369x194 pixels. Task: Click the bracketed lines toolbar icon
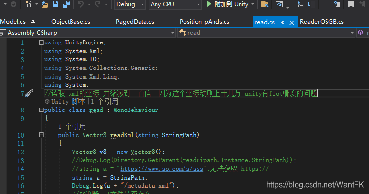point(312,4)
